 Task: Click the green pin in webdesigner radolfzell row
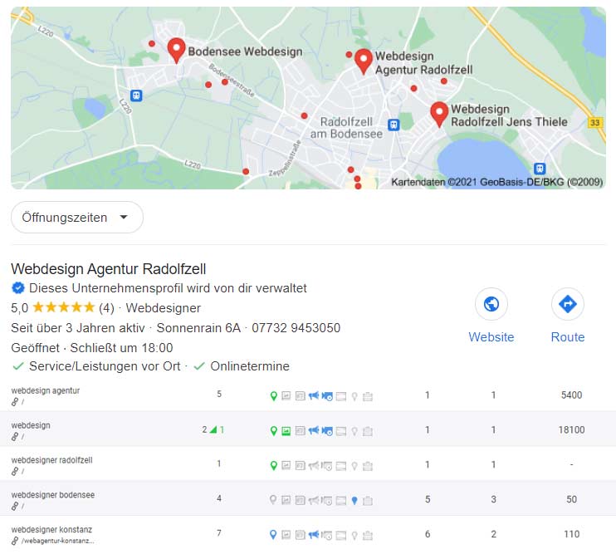coord(274,465)
